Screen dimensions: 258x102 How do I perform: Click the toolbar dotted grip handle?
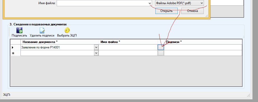tap(9, 32)
